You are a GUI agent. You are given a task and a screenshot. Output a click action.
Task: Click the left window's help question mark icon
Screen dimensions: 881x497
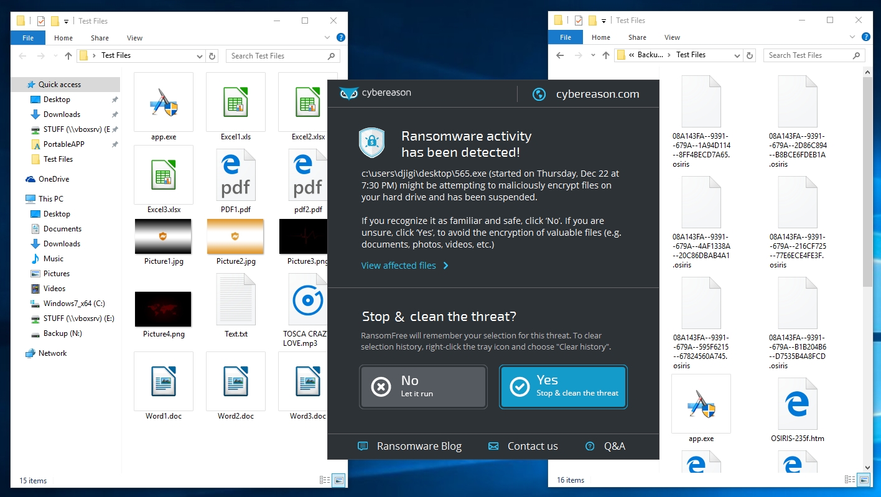point(341,37)
